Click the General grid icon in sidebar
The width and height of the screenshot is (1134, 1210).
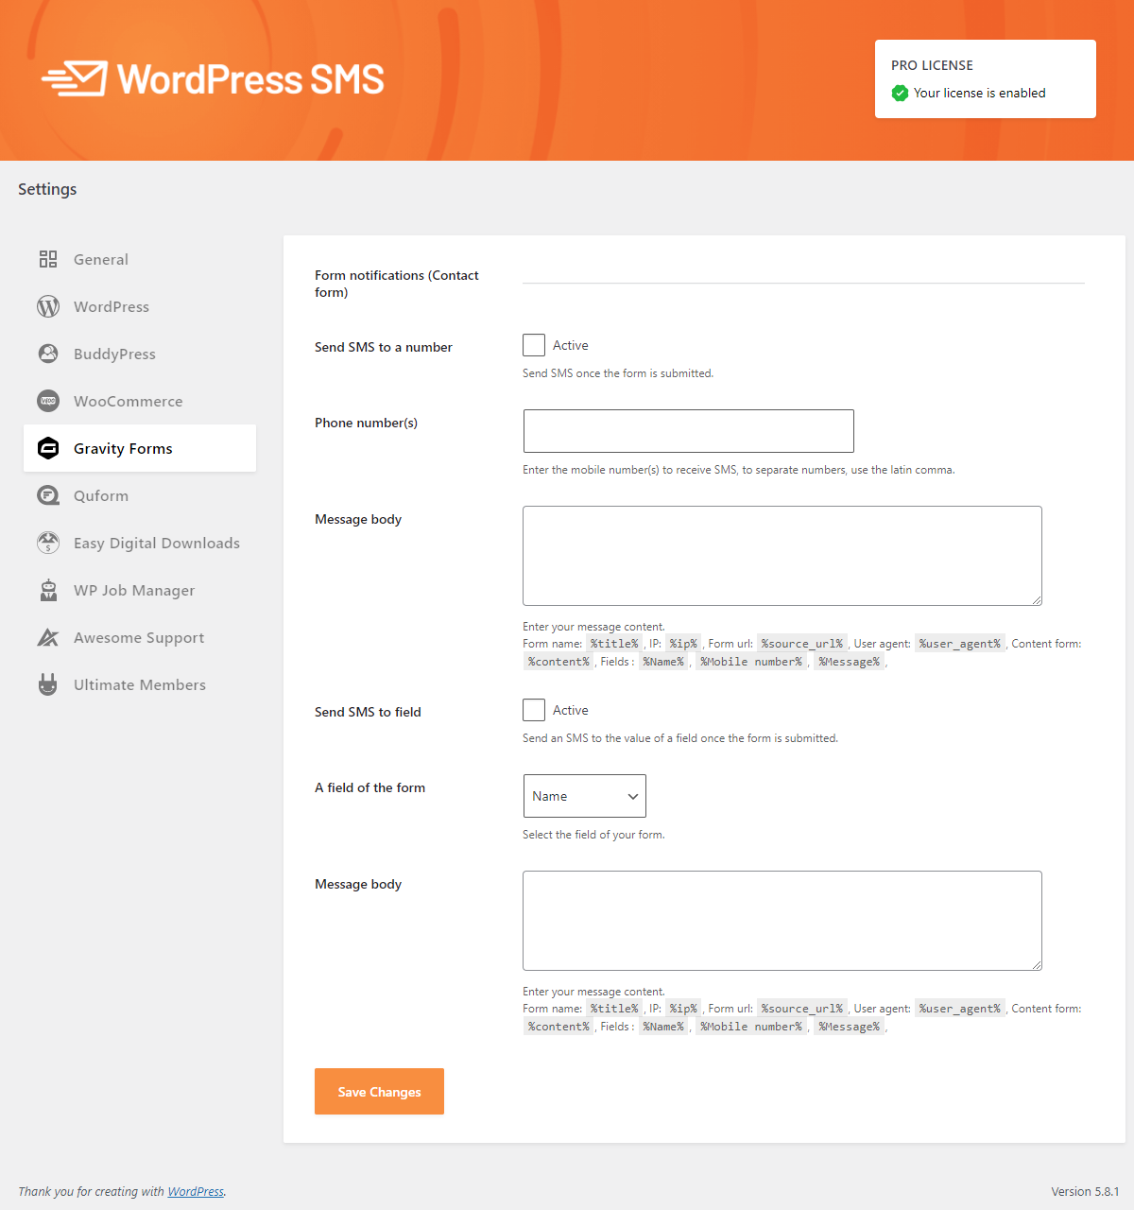[48, 259]
